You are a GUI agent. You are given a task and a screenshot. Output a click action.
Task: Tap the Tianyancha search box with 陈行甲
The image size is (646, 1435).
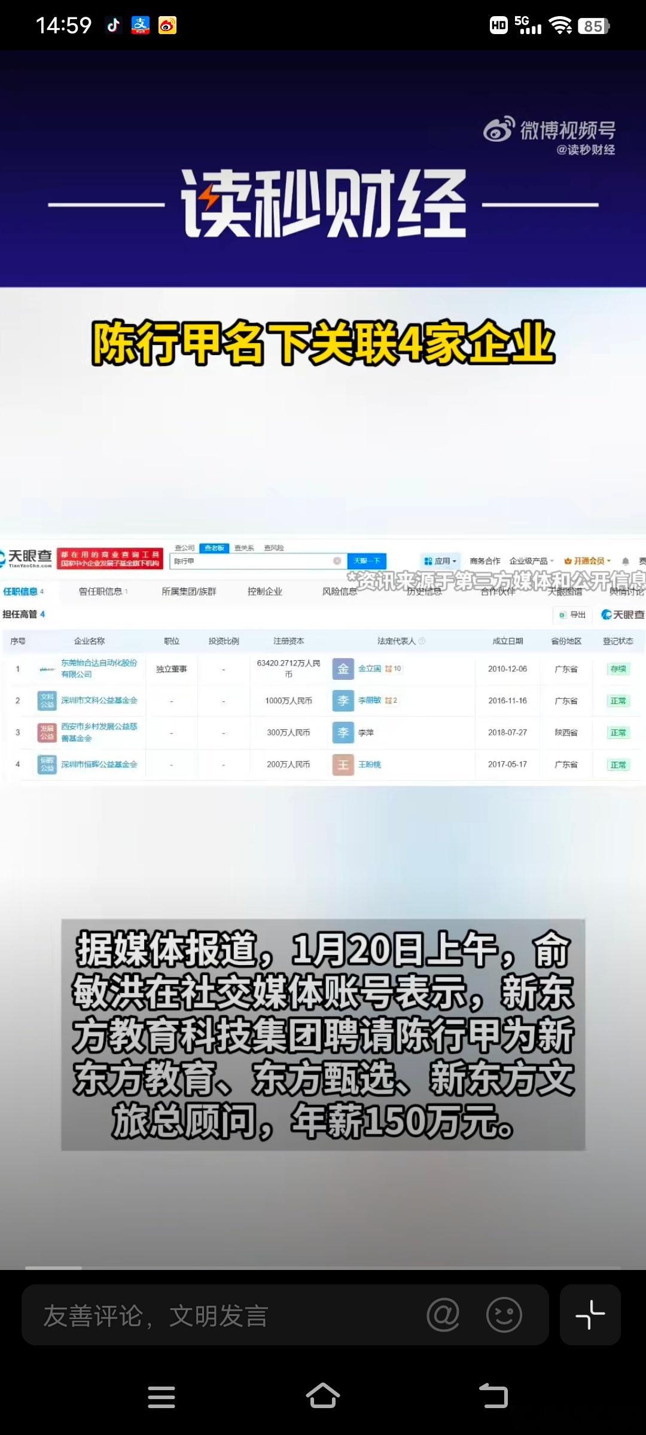[258, 561]
